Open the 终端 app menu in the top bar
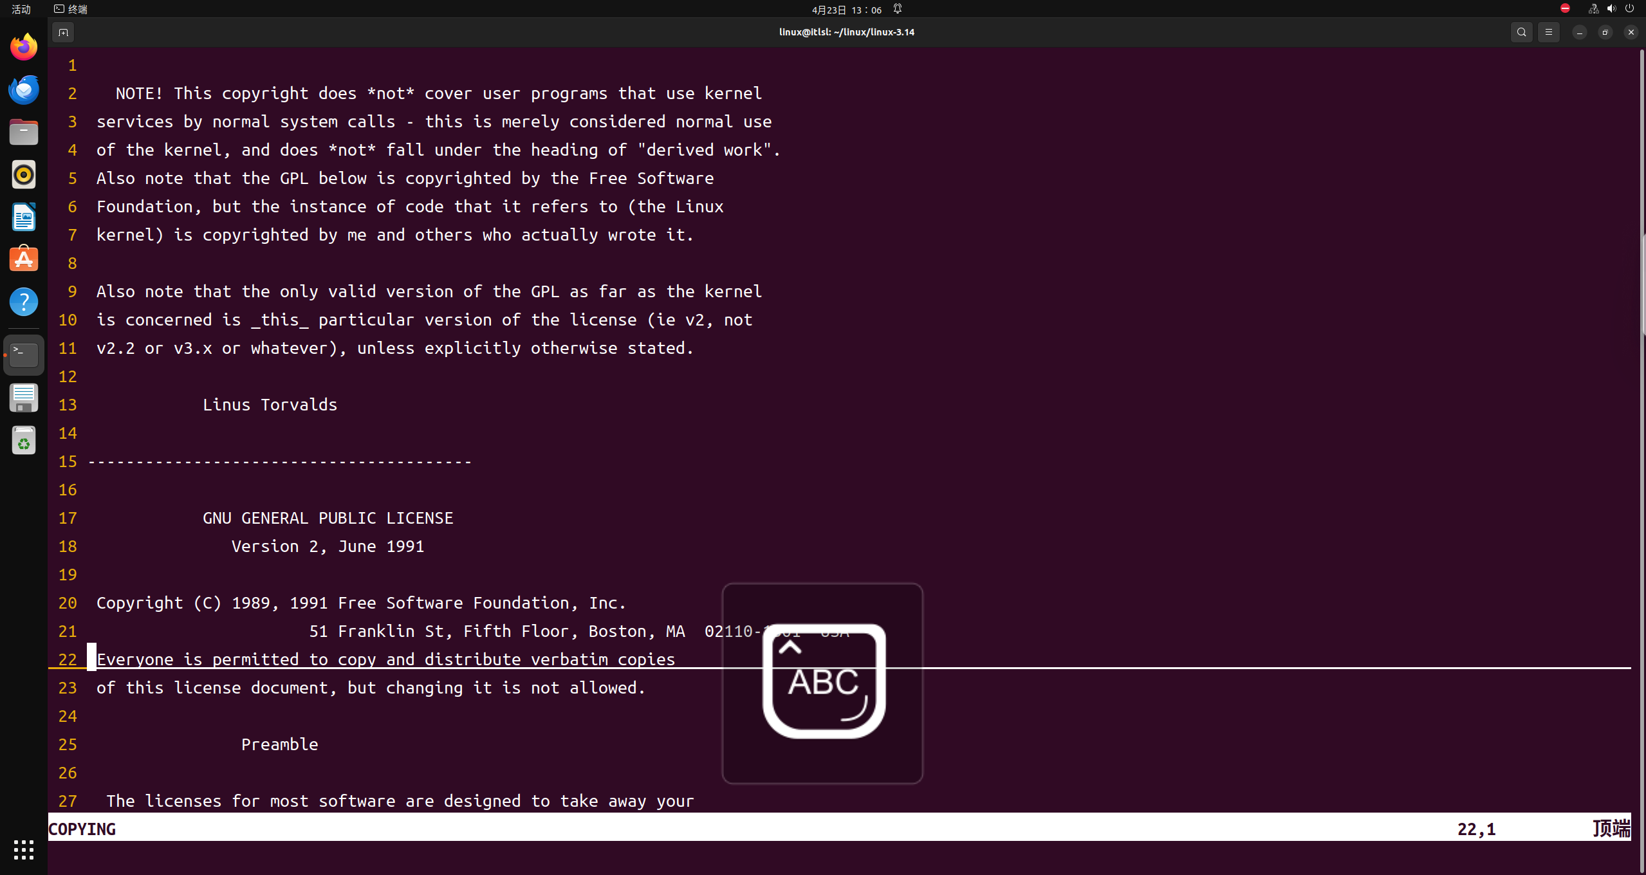This screenshot has height=875, width=1646. (x=71, y=9)
